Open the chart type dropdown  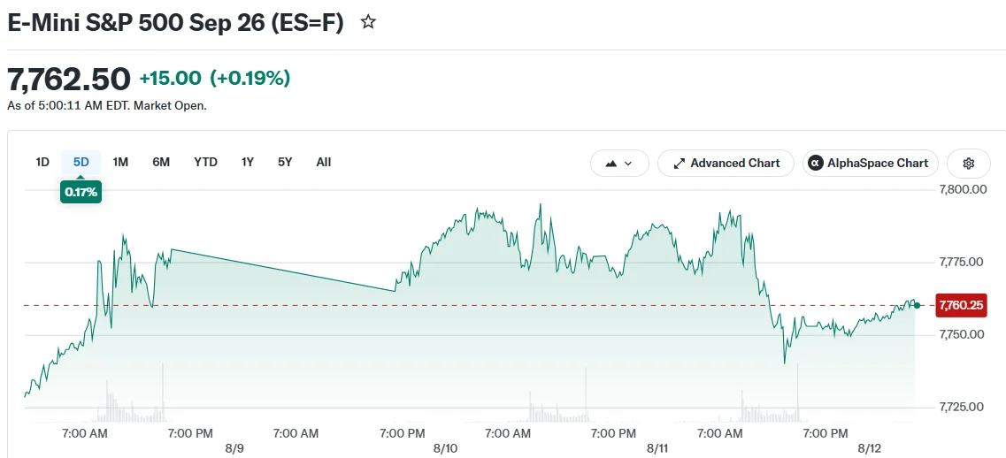click(619, 164)
